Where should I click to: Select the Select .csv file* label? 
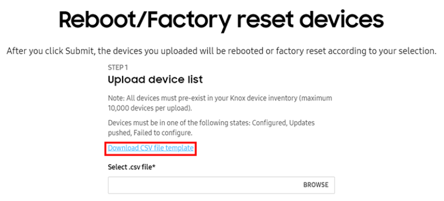(132, 167)
